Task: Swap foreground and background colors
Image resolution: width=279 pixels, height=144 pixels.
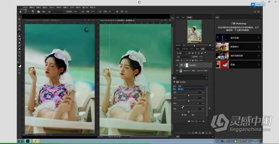Action: pyautogui.click(x=20, y=62)
